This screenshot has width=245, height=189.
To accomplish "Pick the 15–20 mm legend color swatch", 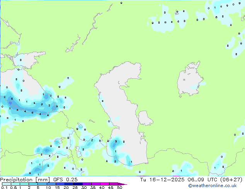I will (x=60, y=184).
